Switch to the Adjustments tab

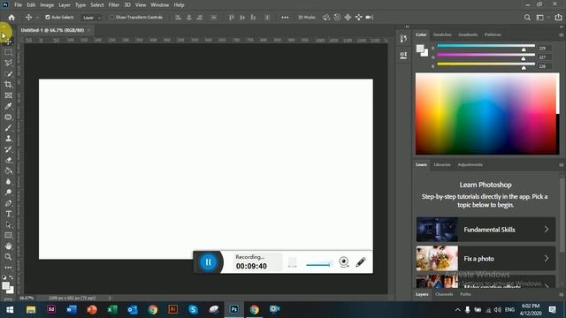click(470, 165)
